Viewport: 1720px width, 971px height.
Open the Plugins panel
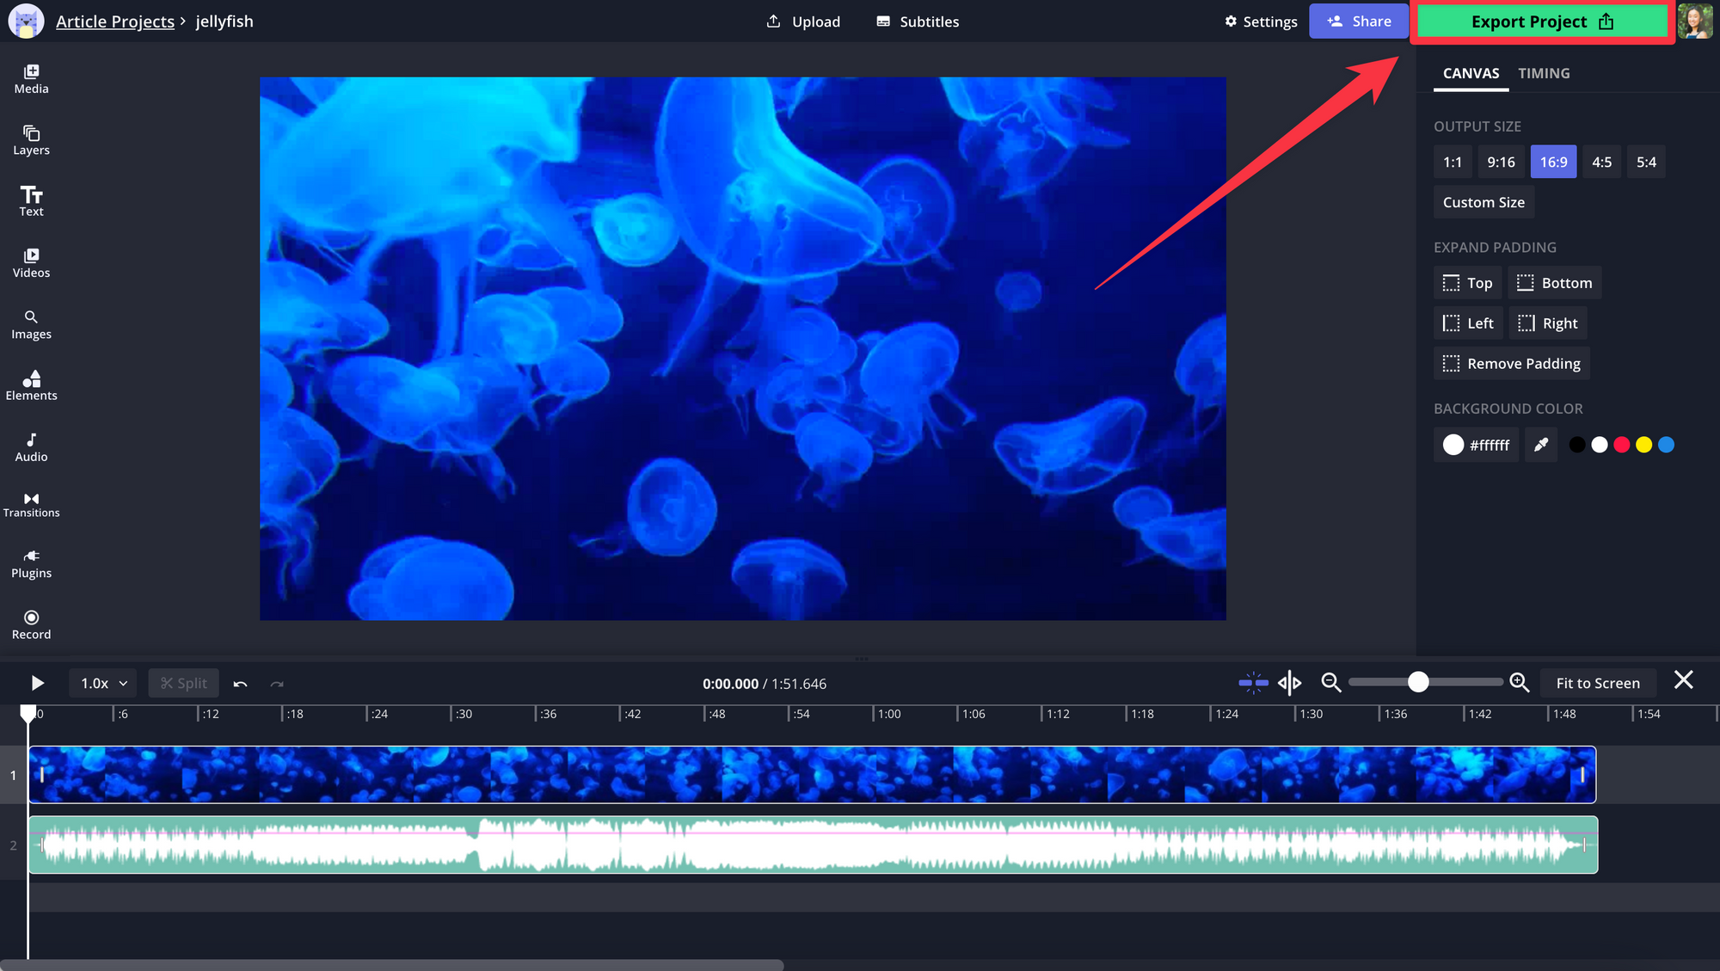click(31, 564)
